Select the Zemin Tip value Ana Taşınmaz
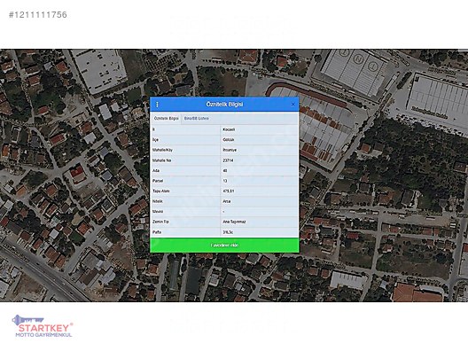The width and height of the screenshot is (468, 351). (x=234, y=222)
